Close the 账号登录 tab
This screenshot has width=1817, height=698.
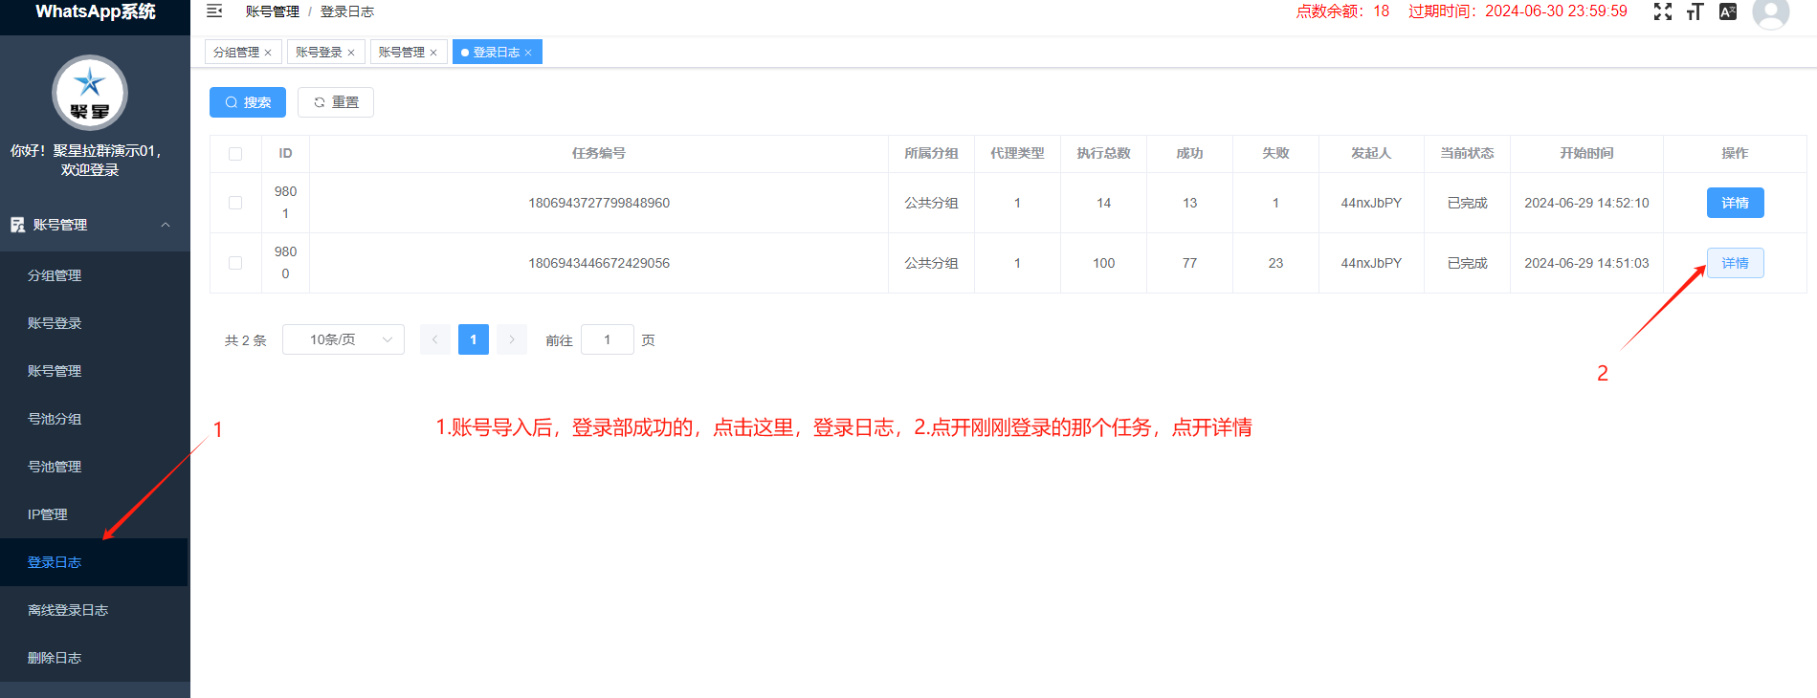pos(351,53)
